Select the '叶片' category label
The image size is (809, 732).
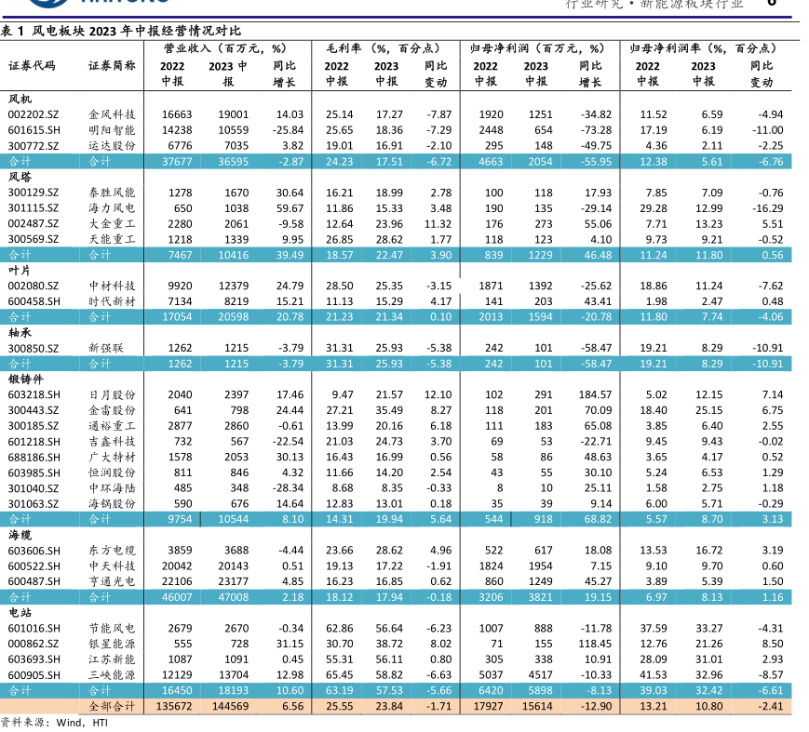pyautogui.click(x=20, y=270)
